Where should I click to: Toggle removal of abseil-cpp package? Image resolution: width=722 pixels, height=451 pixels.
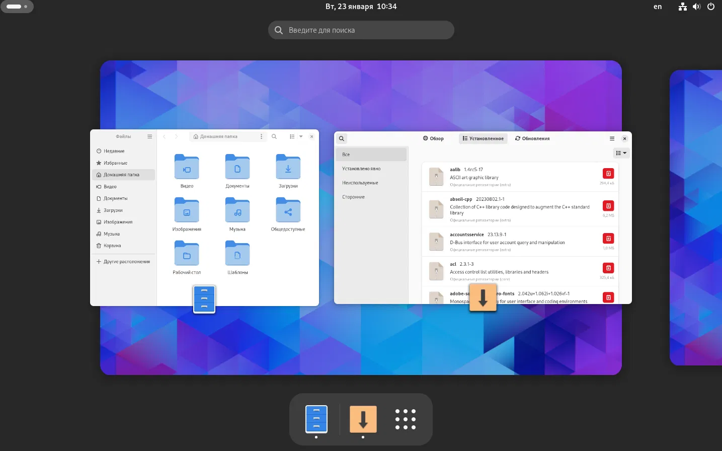(608, 206)
